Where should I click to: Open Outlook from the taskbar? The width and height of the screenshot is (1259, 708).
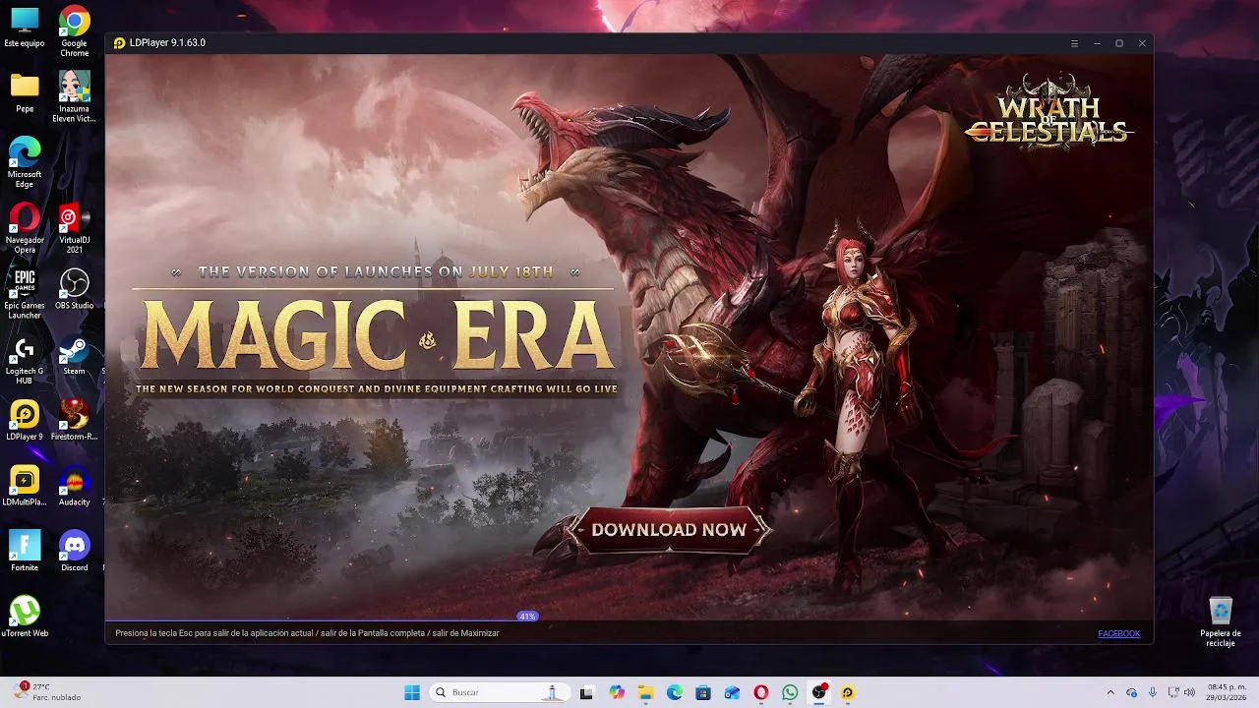tap(732, 692)
